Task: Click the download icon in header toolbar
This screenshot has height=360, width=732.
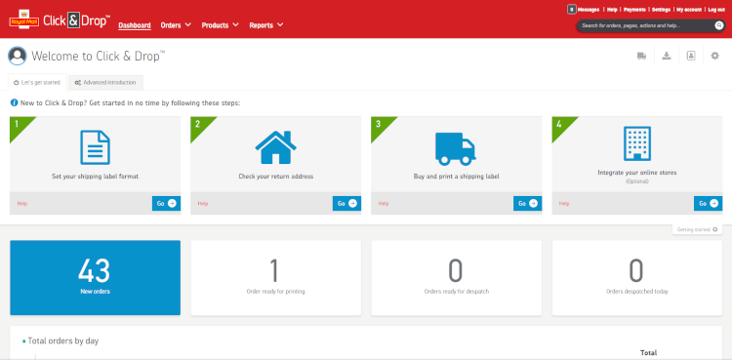Action: tap(667, 56)
